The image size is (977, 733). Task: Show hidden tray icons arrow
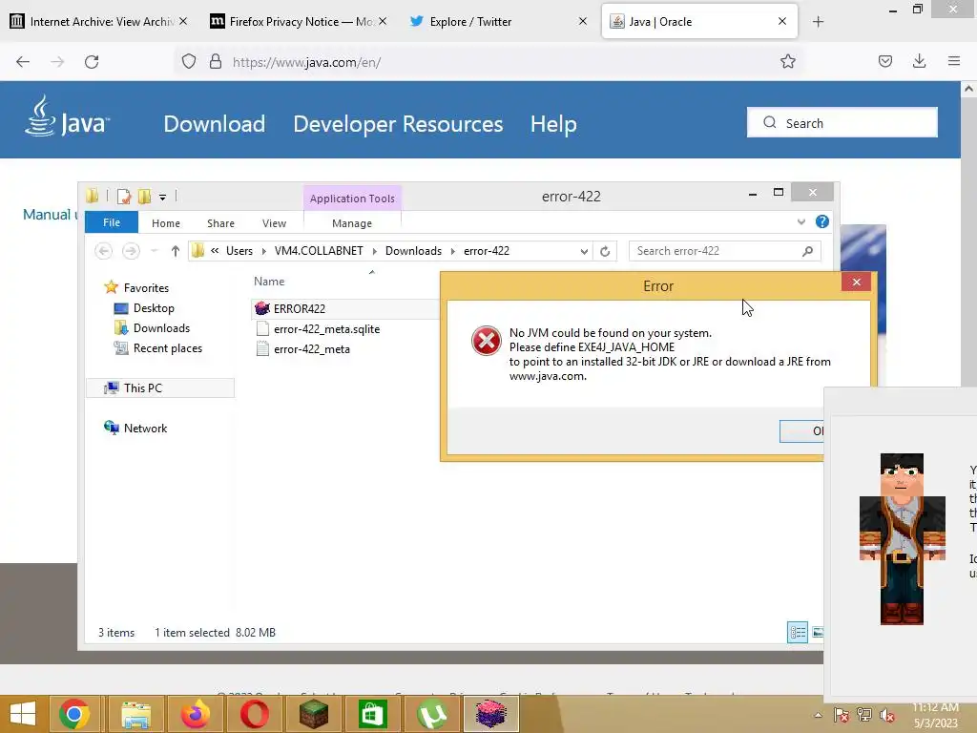tap(818, 716)
